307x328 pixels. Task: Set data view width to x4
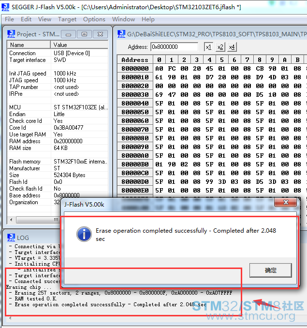point(232,47)
